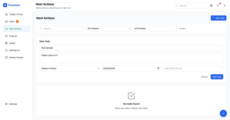Click the Projects folder icon
The height and width of the screenshot is (120, 230).
[6, 36]
